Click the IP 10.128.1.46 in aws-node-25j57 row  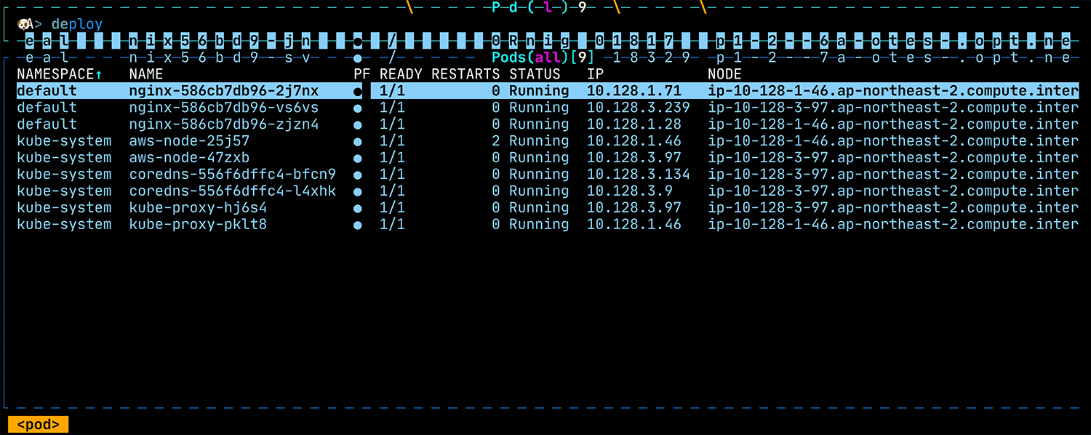[x=634, y=141]
